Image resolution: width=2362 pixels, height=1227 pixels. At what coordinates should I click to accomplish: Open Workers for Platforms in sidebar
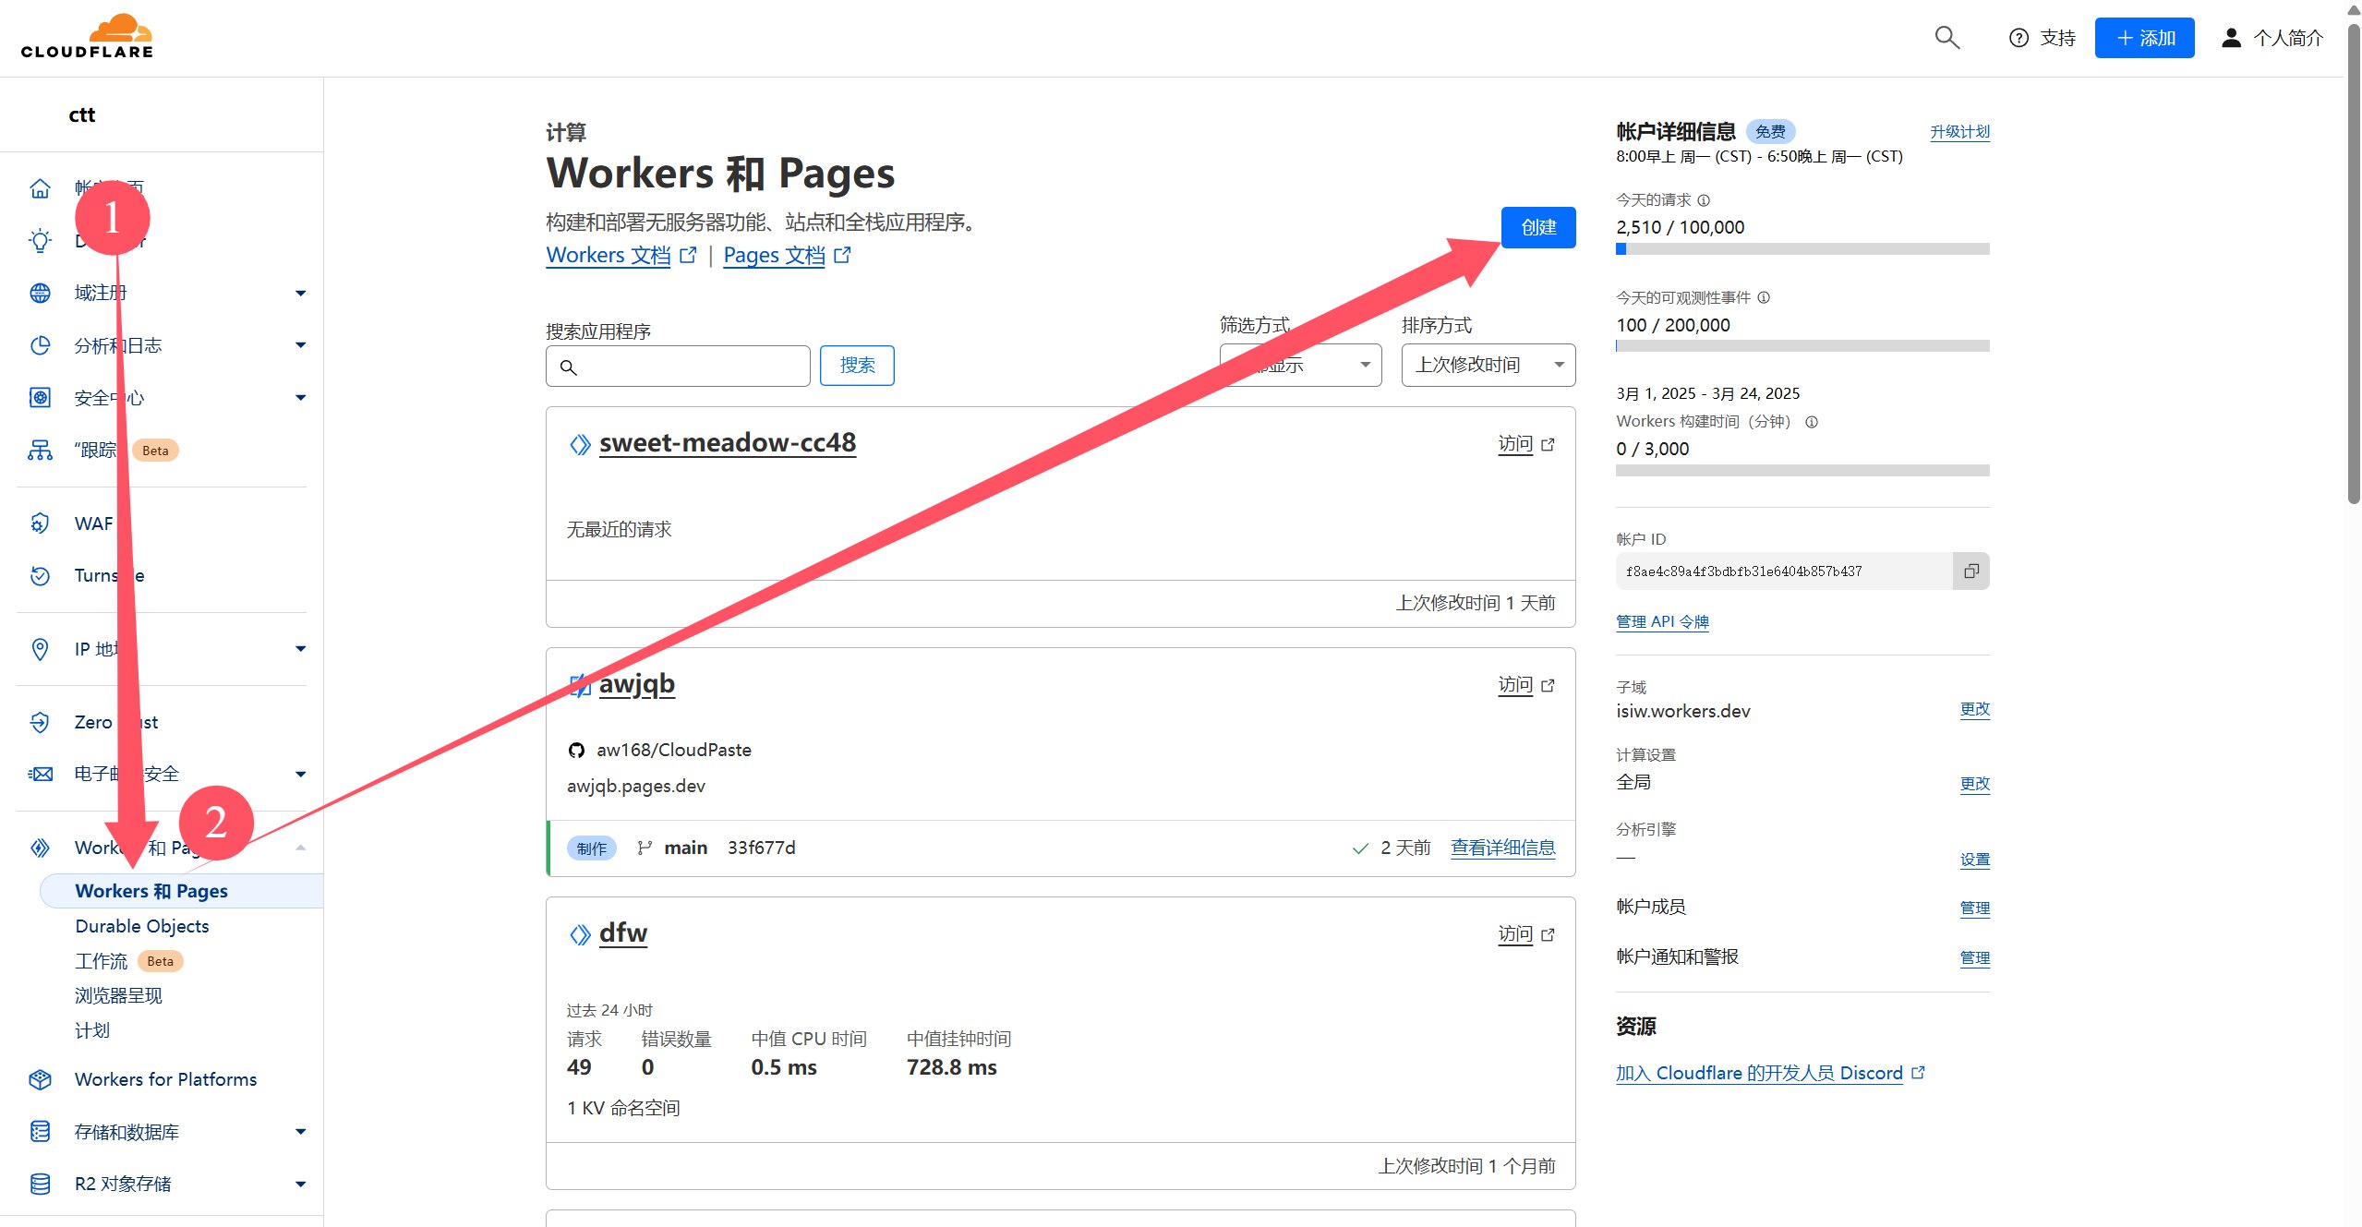pyautogui.click(x=165, y=1079)
